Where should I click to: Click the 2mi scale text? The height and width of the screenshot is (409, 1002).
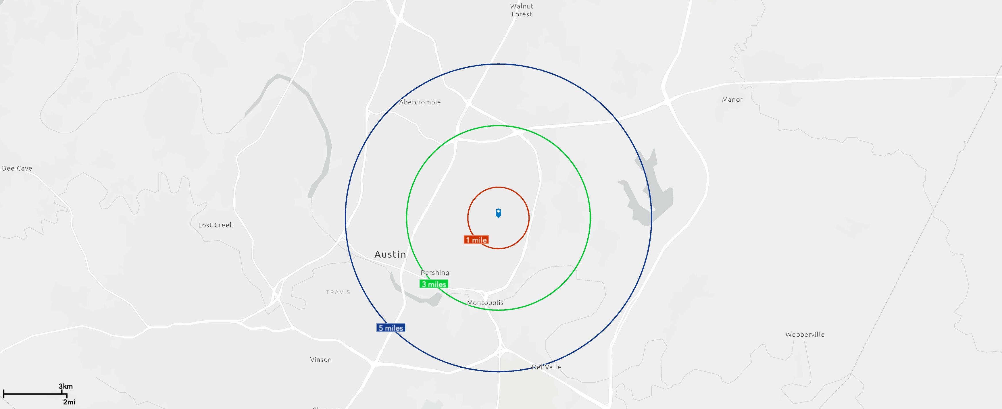[x=69, y=402]
